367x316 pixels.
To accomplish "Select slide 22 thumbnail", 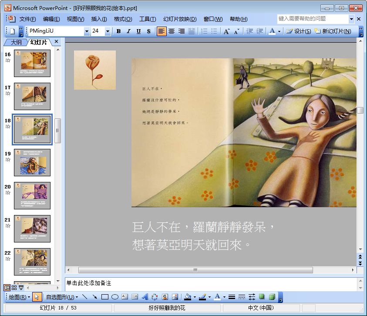I will [32, 262].
